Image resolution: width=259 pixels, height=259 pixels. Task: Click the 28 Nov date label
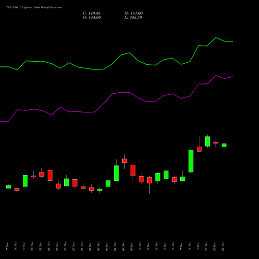pyautogui.click(x=82, y=247)
